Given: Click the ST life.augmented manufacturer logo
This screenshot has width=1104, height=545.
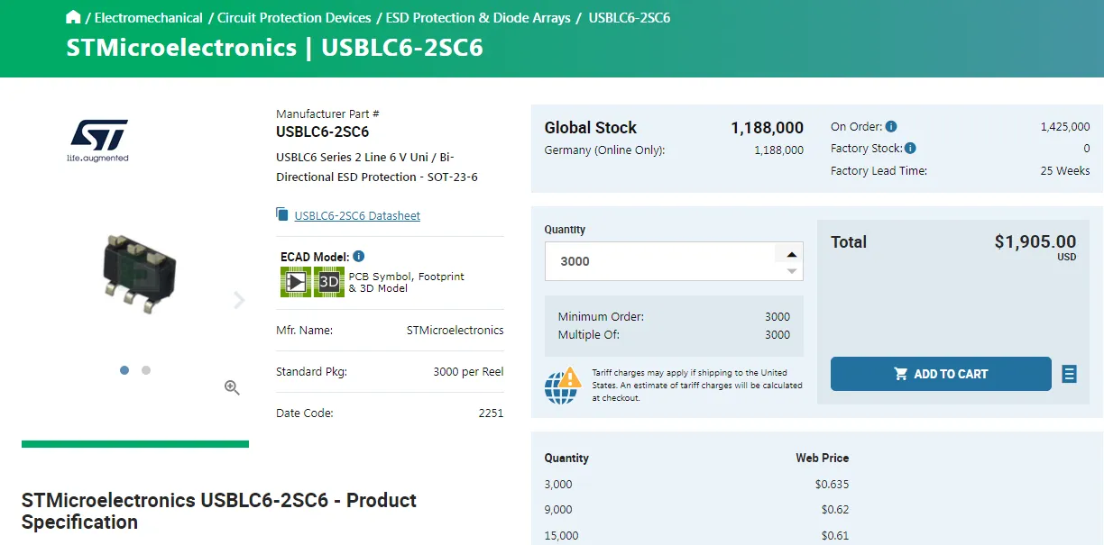Looking at the screenshot, I should (x=98, y=141).
